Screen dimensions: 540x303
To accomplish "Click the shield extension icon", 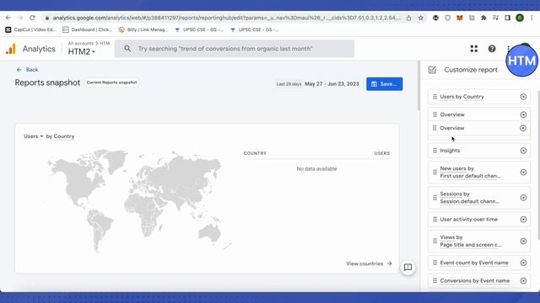I will (x=447, y=18).
